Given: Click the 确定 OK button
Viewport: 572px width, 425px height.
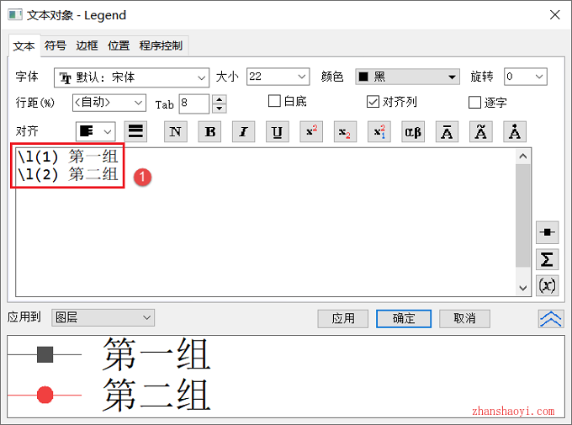Looking at the screenshot, I should pyautogui.click(x=404, y=319).
